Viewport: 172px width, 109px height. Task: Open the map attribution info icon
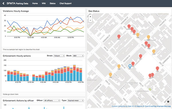(168, 102)
